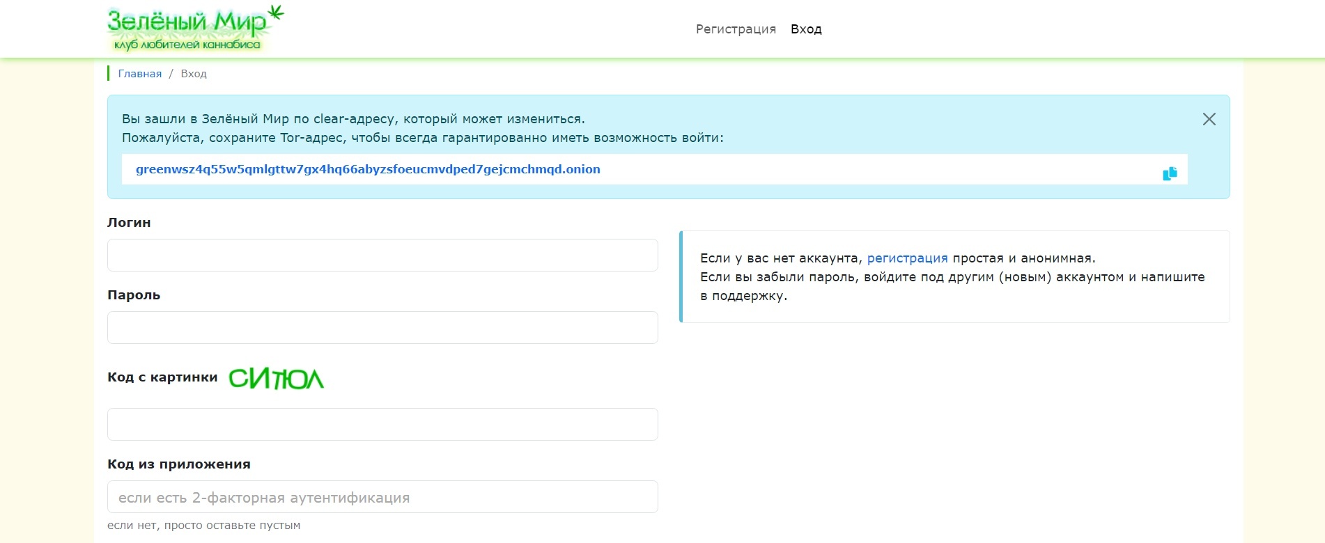Copy the Tor address with the clipboard icon
The image size is (1325, 543).
click(1170, 173)
